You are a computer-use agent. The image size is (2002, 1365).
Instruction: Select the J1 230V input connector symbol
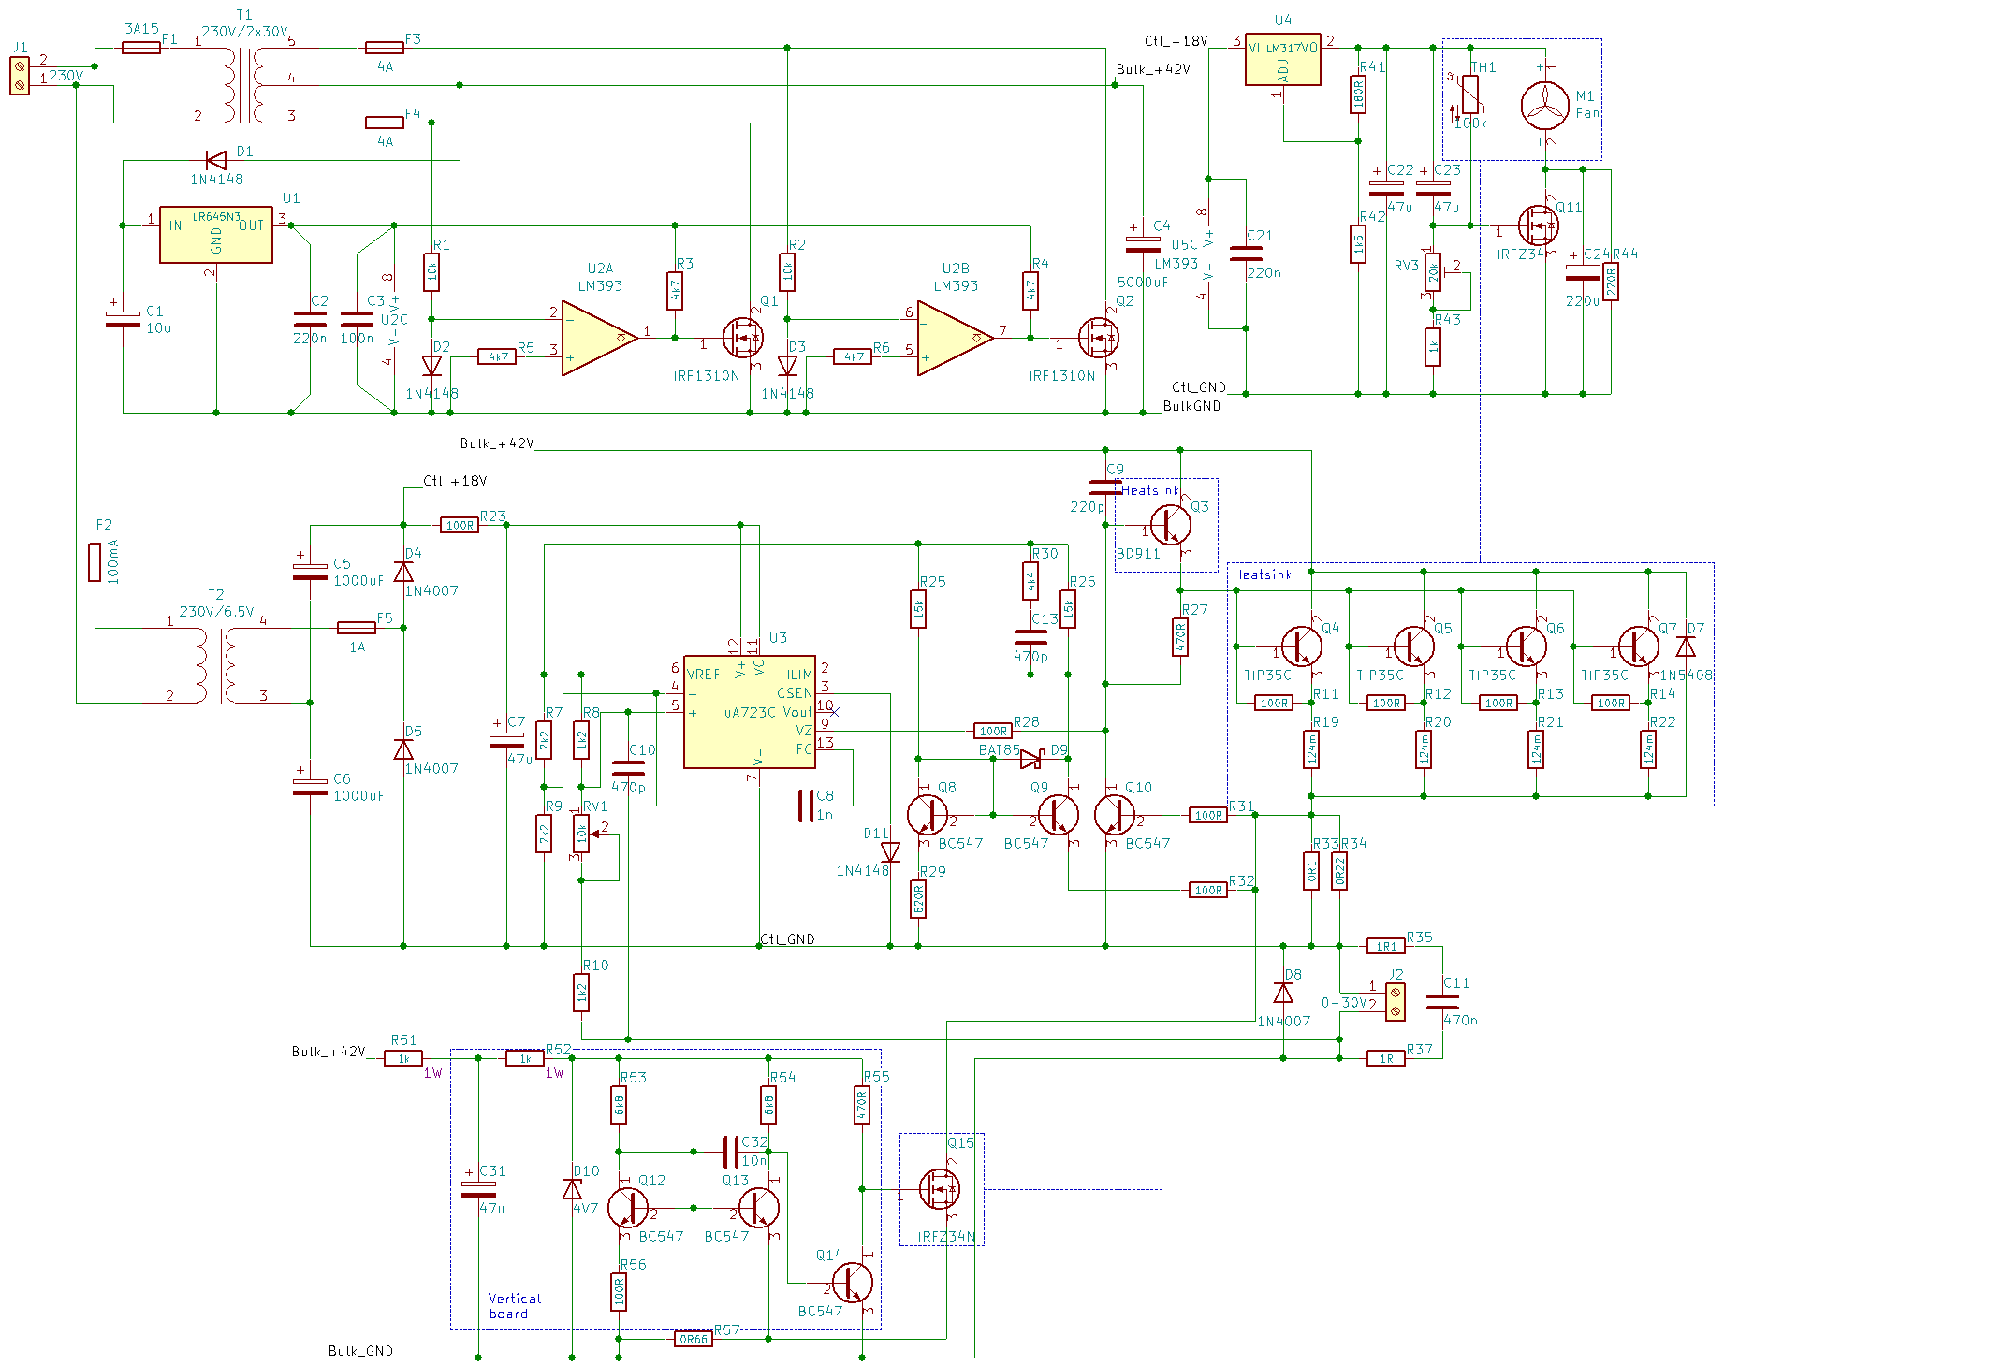coord(19,76)
